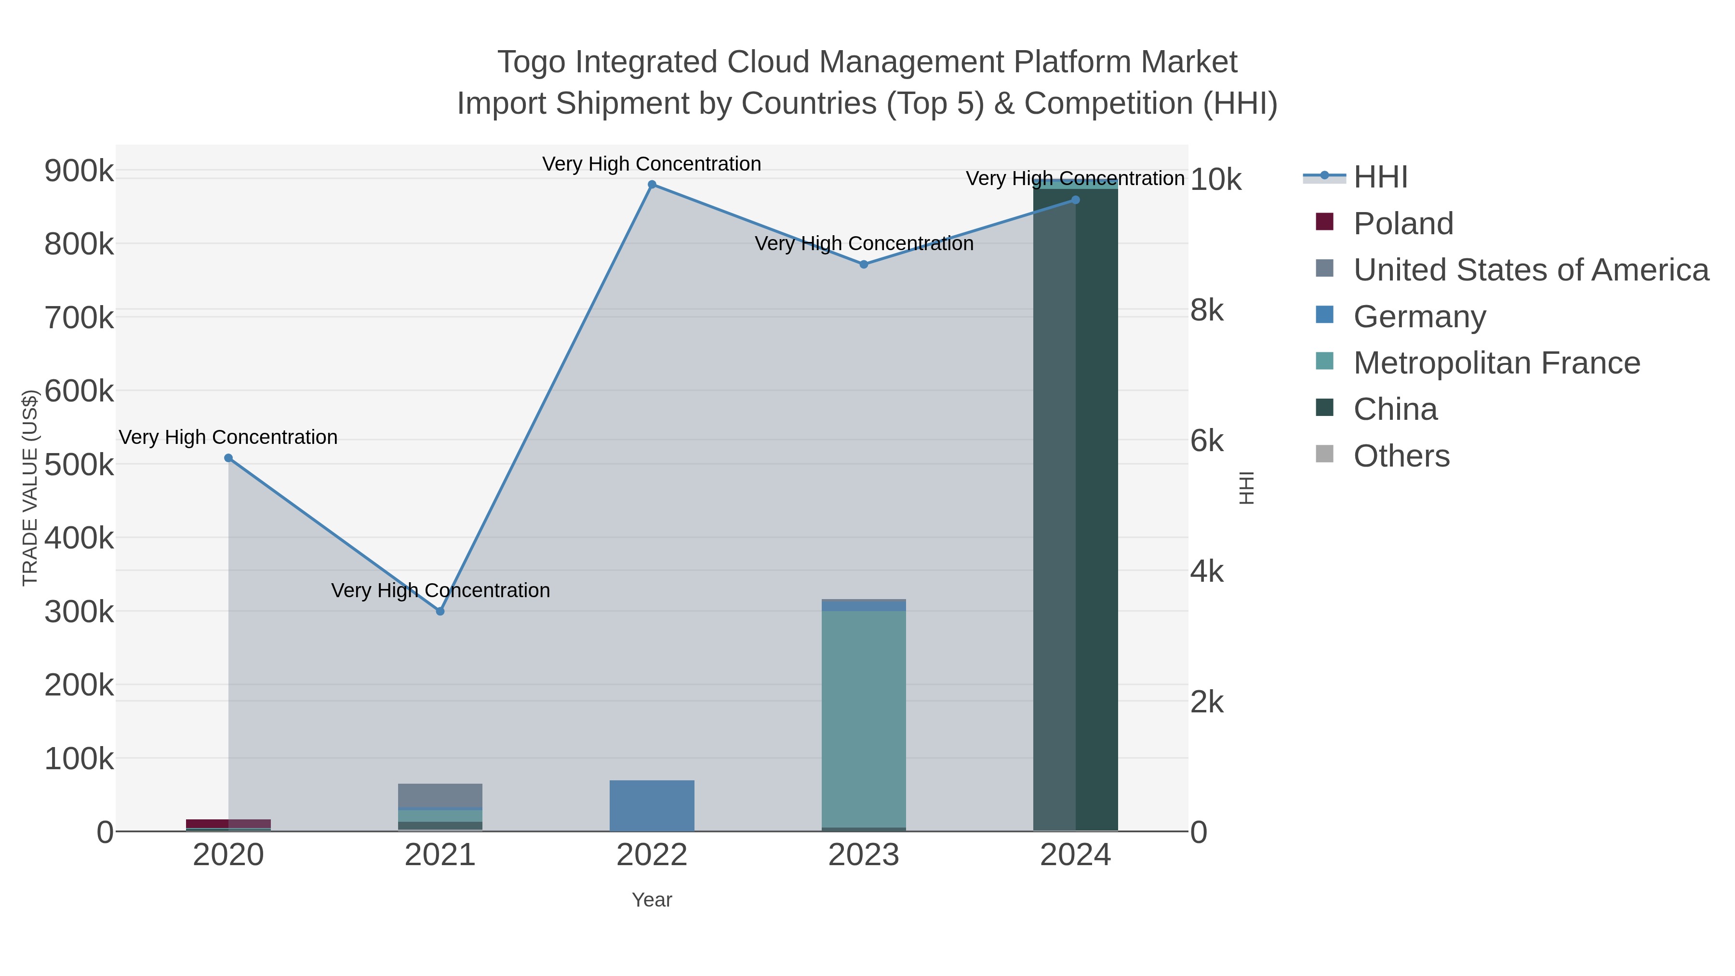Click the 4k HHI axis tick label
The image size is (1735, 976).
point(1207,572)
